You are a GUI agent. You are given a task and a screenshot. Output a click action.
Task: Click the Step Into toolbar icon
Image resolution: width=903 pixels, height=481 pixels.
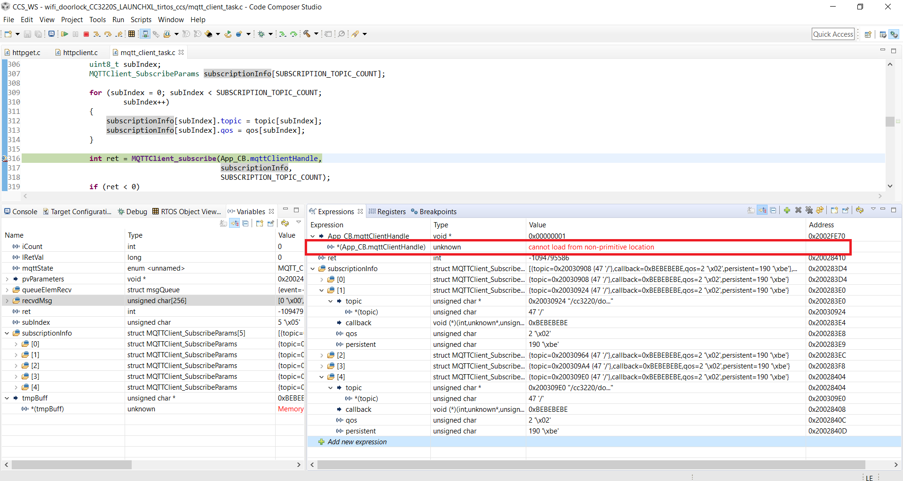[x=96, y=34]
